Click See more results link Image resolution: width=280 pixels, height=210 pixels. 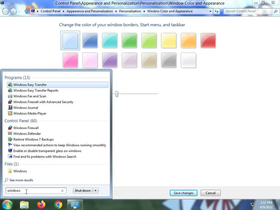coord(21,180)
